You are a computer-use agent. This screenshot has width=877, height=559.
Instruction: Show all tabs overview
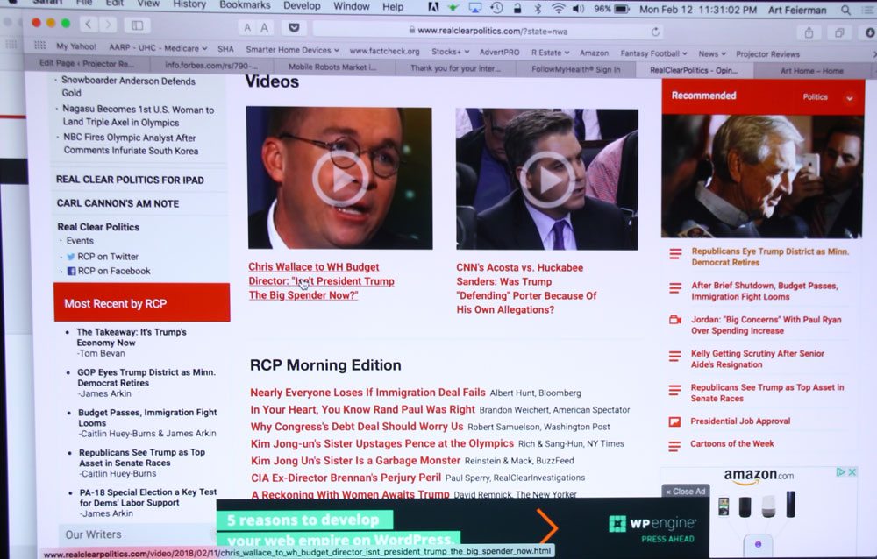pyautogui.click(x=839, y=33)
